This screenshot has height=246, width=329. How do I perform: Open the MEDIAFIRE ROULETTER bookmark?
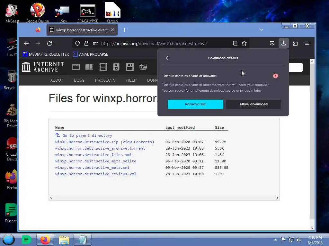(x=46, y=54)
